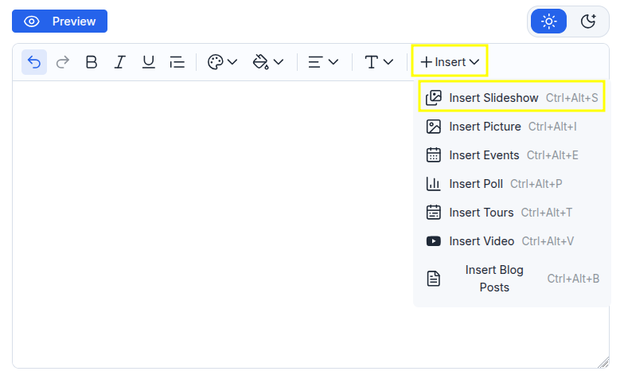624x379 pixels.
Task: Open the text color palette dropdown
Action: point(223,62)
